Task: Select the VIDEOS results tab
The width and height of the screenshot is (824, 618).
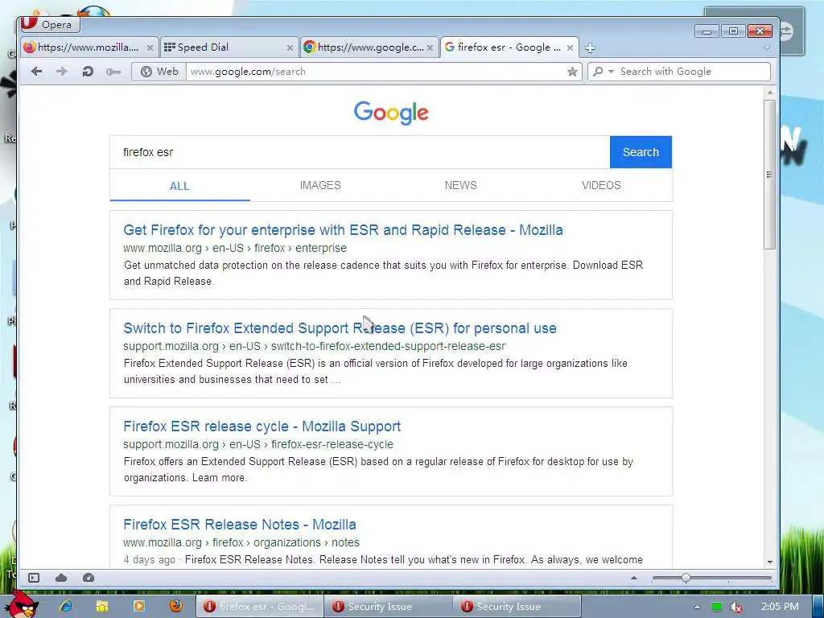Action: [x=601, y=186]
